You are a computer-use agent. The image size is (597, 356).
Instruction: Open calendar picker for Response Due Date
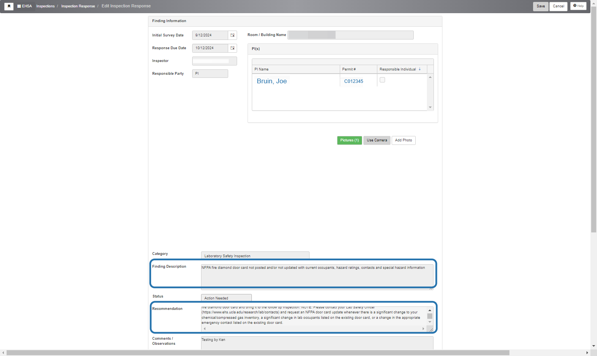point(232,48)
